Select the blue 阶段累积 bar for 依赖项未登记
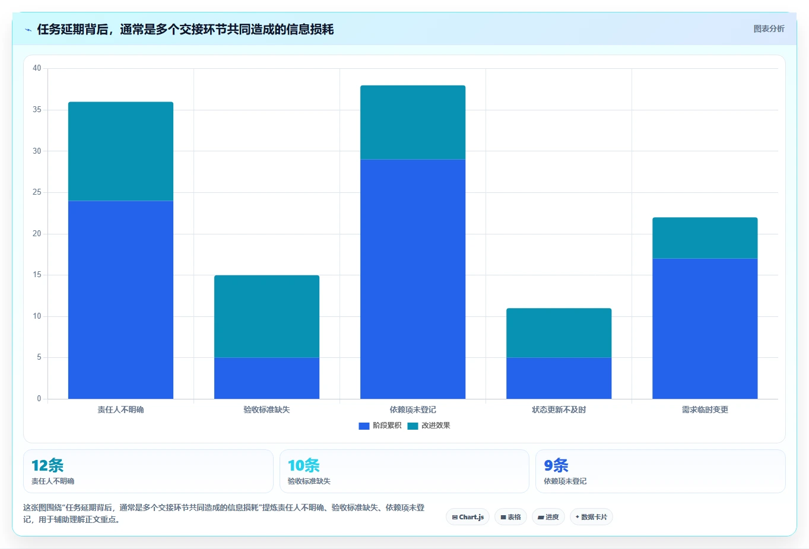 413,279
